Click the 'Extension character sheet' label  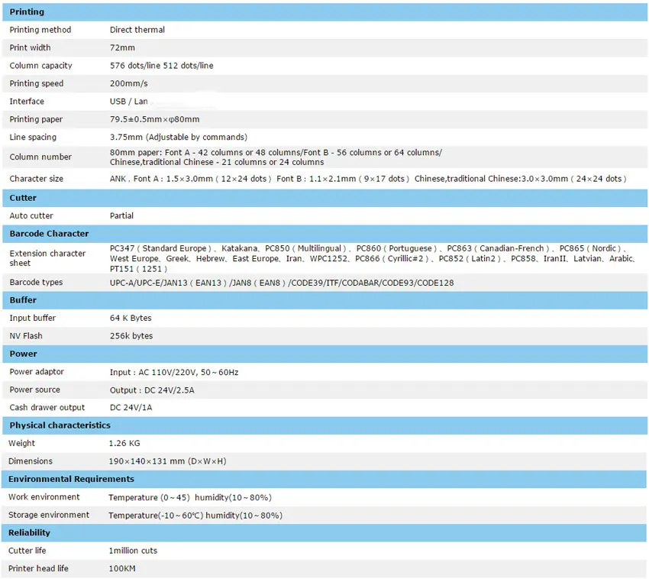tap(47, 258)
